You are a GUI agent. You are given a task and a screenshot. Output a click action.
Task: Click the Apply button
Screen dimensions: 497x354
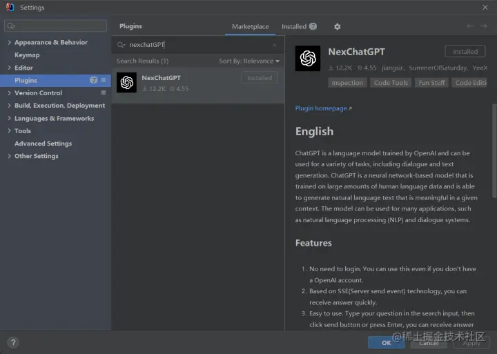point(471,342)
